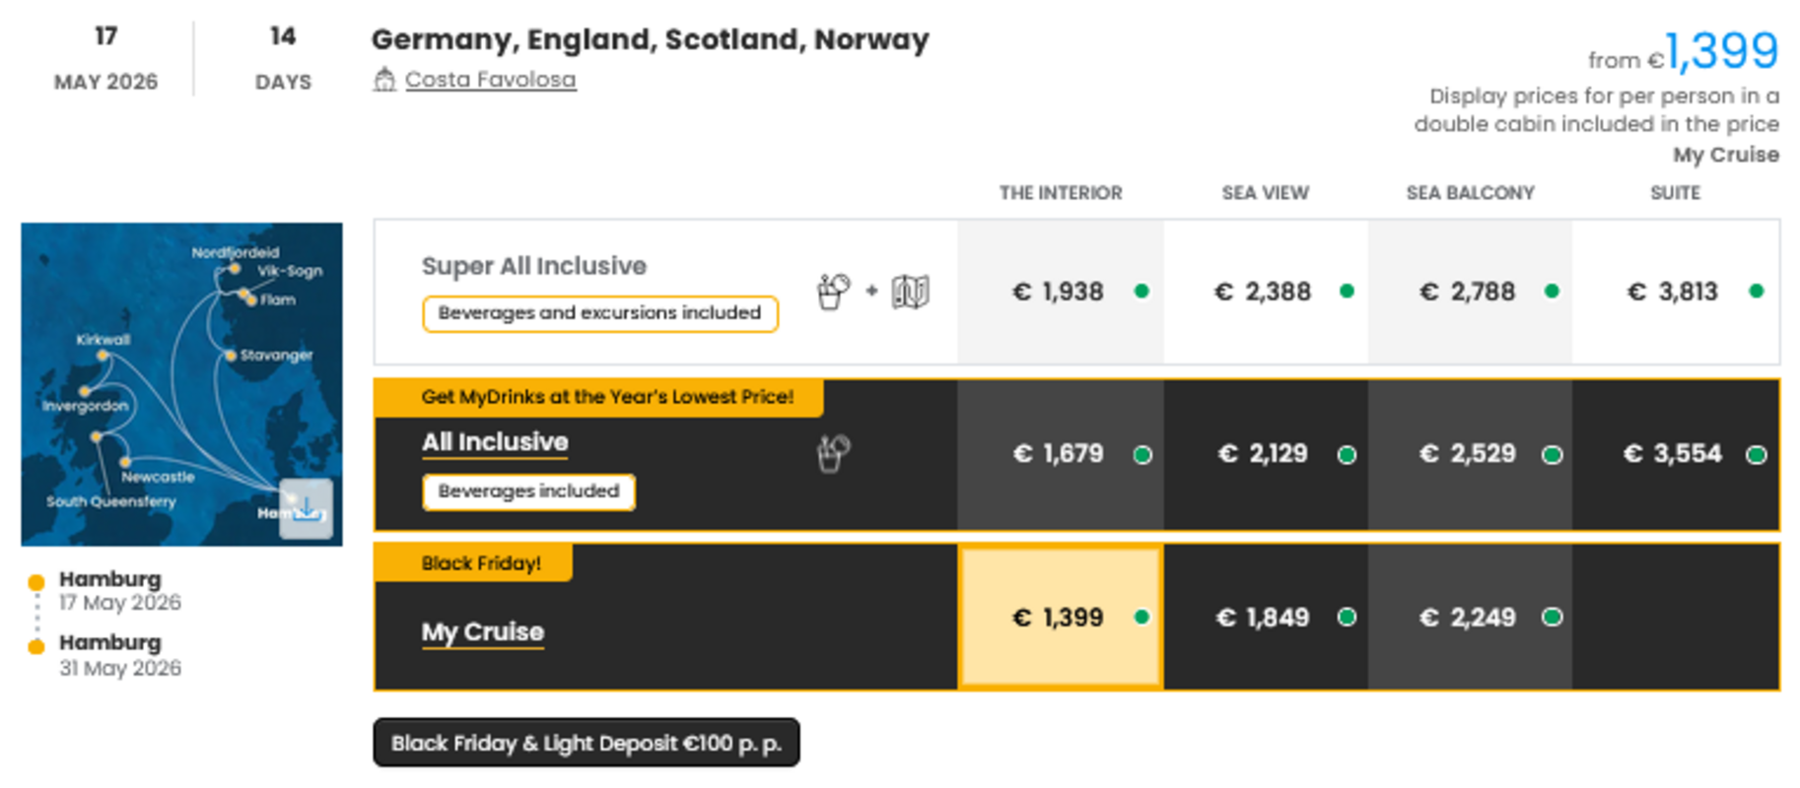Click the Super All Inclusive package title
This screenshot has width=1800, height=788.
[x=534, y=266]
